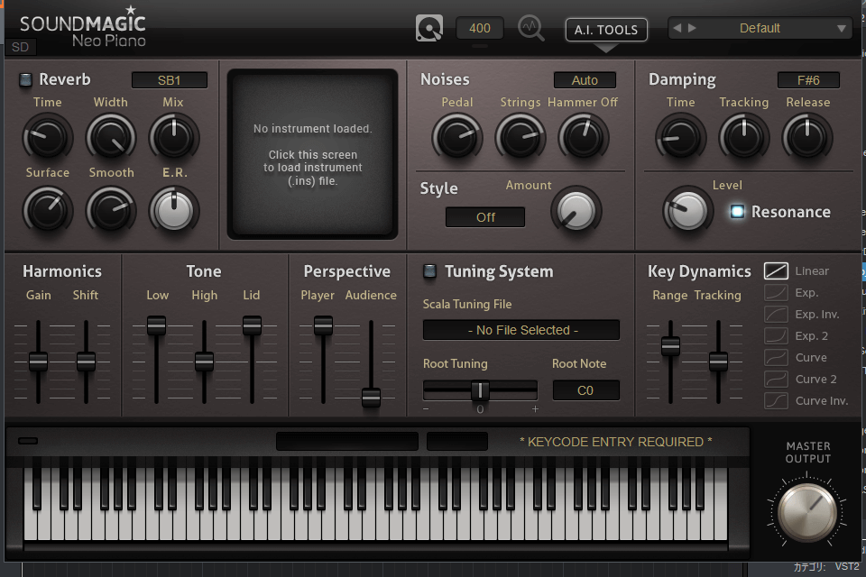Open the Reverb type SB1 dropdown

(170, 80)
